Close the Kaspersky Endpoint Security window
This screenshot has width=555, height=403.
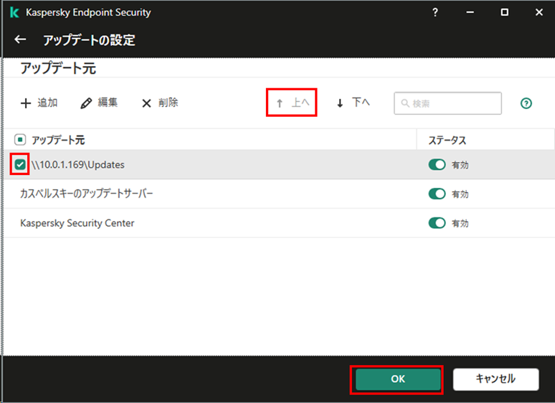click(x=539, y=12)
